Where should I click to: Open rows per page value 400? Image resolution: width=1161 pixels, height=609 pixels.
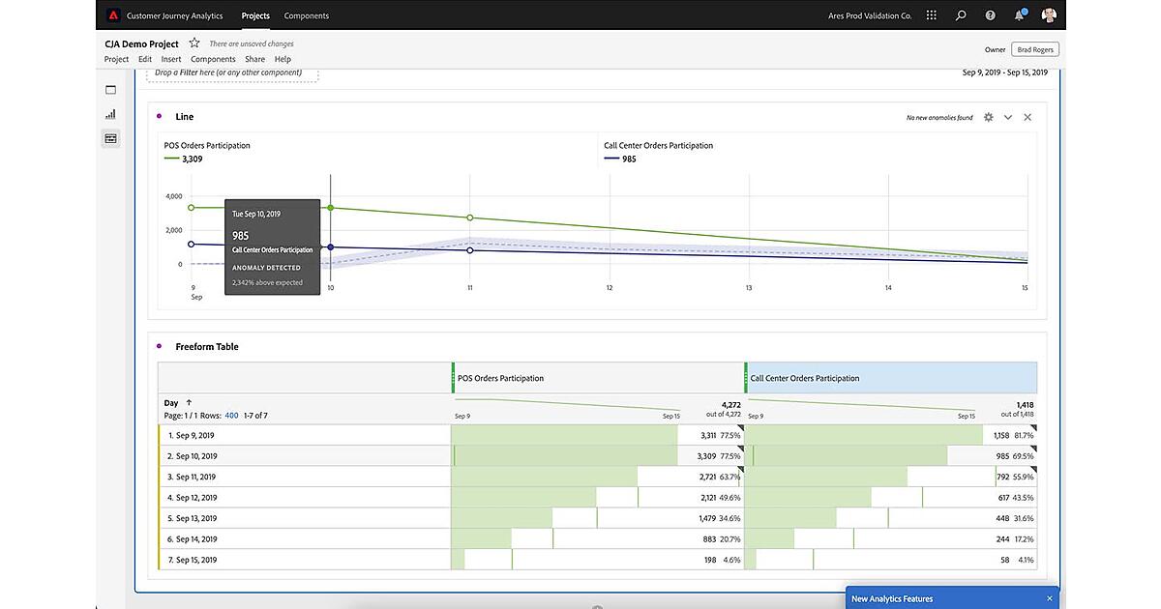[231, 416]
